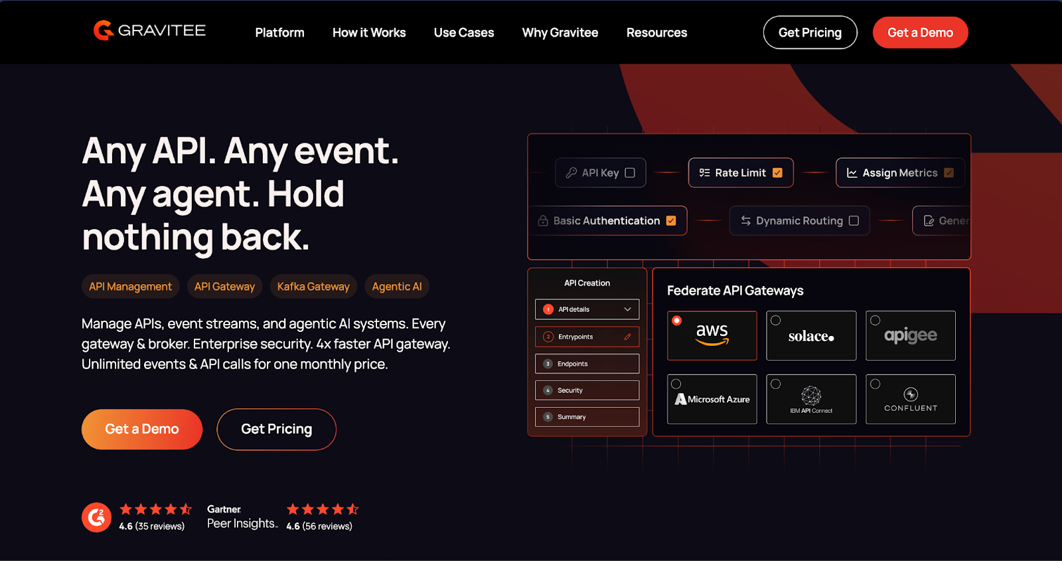The width and height of the screenshot is (1062, 561).
Task: Open the Resources menu
Action: (656, 33)
